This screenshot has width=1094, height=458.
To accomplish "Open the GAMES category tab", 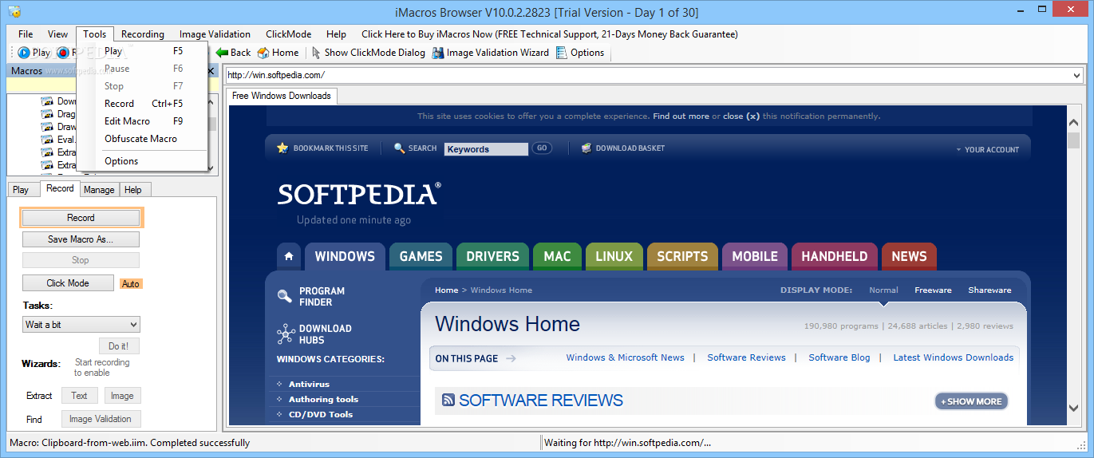I will coord(421,257).
